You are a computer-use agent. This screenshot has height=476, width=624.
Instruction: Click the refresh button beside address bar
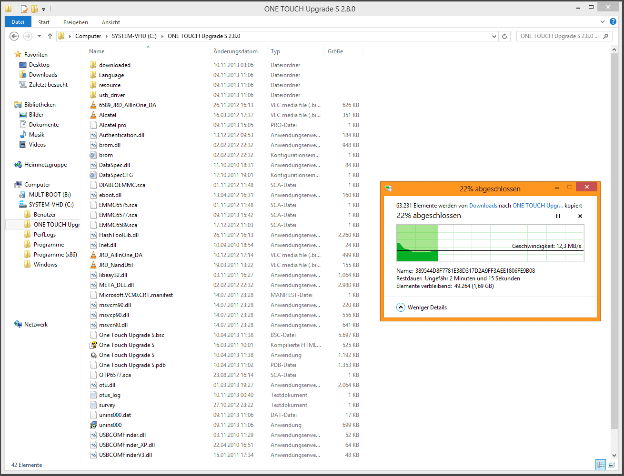click(504, 36)
